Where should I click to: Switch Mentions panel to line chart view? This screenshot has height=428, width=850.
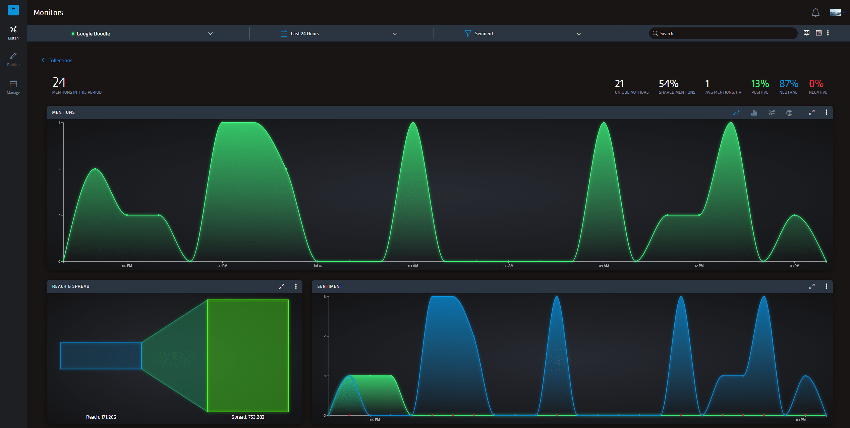pos(736,113)
